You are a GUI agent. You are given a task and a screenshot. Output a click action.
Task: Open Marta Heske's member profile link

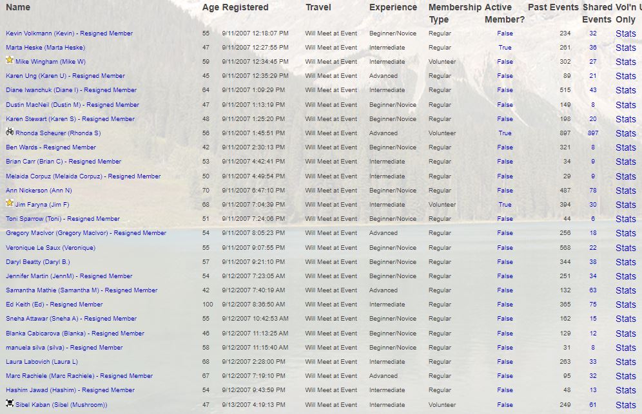[x=46, y=48]
